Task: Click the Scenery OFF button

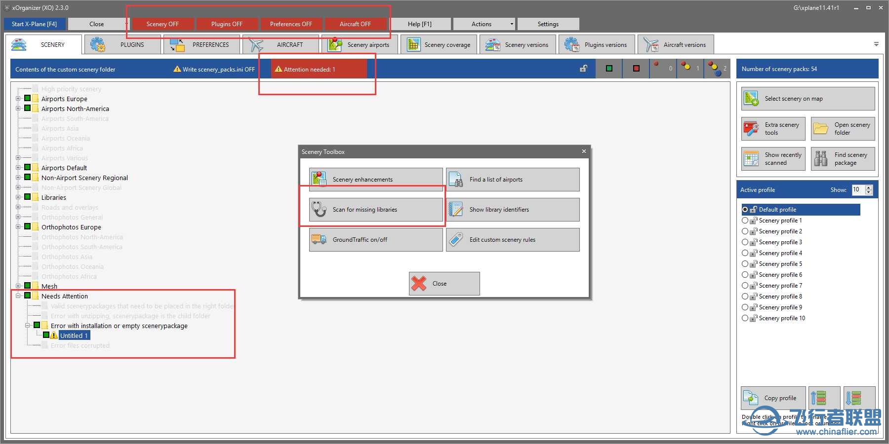Action: tap(162, 24)
